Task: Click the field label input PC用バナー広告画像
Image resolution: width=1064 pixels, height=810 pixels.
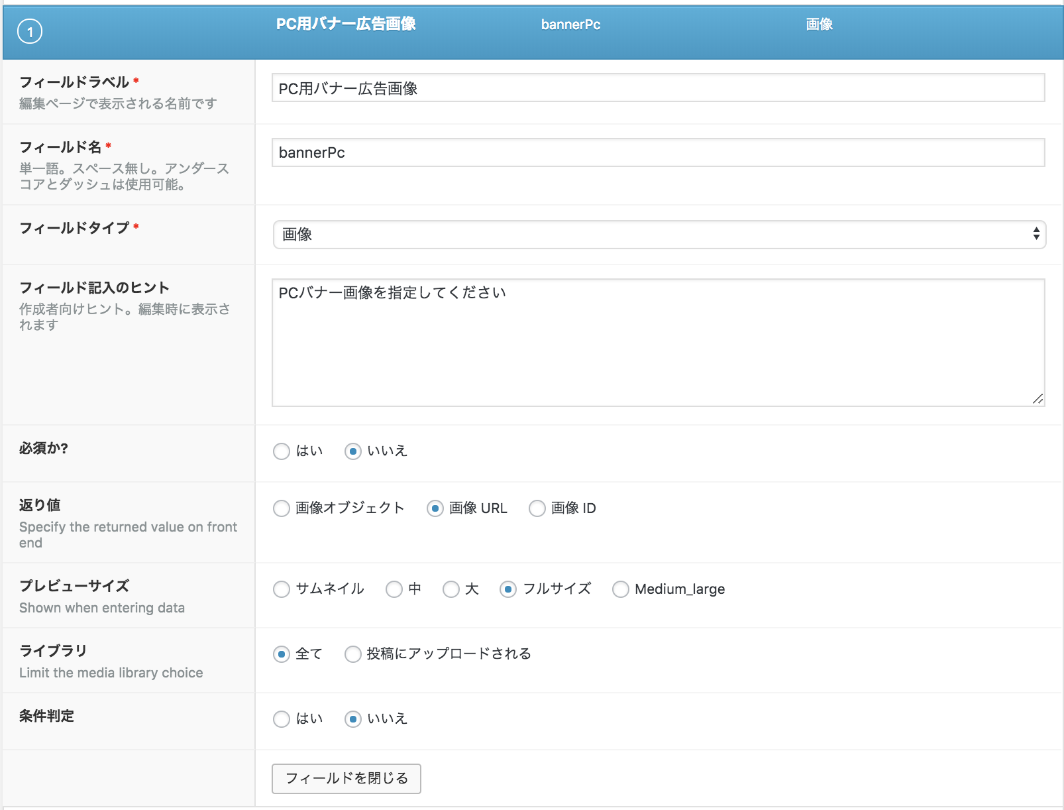Action: [x=658, y=88]
